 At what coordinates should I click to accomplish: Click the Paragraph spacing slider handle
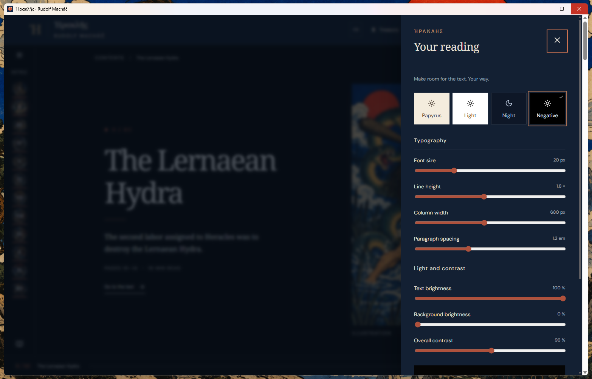(x=468, y=249)
